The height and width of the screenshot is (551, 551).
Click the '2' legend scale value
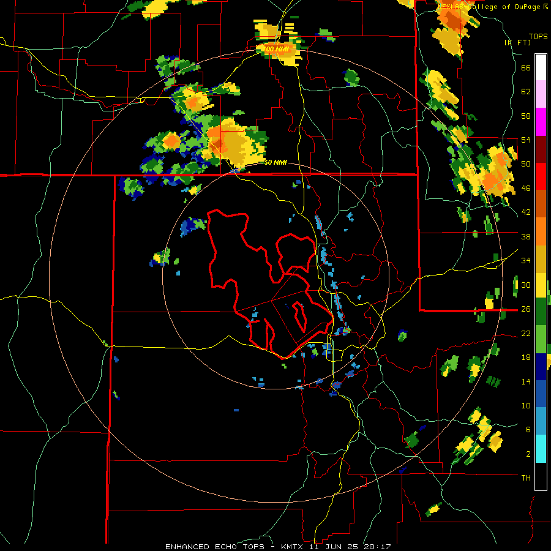(x=528, y=454)
